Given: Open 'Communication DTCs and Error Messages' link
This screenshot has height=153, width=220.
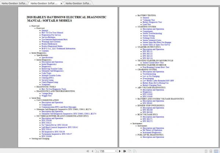Looking at the screenshot, I should pyautogui.click(x=59, y=107).
